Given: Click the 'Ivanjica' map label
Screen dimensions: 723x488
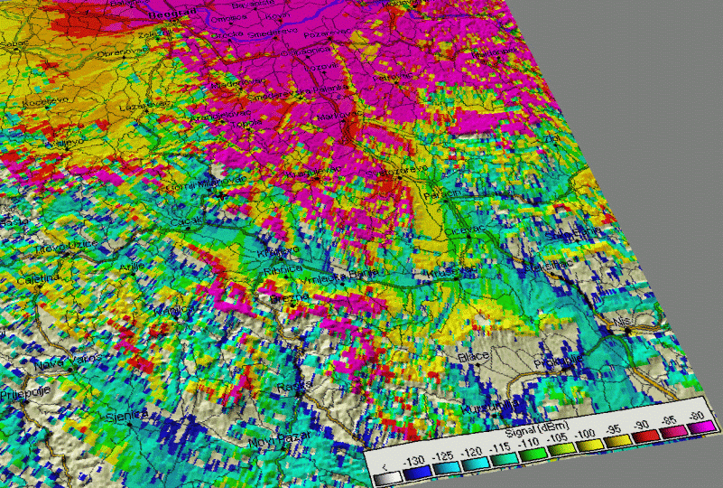Looking at the screenshot, I should coord(173,310).
